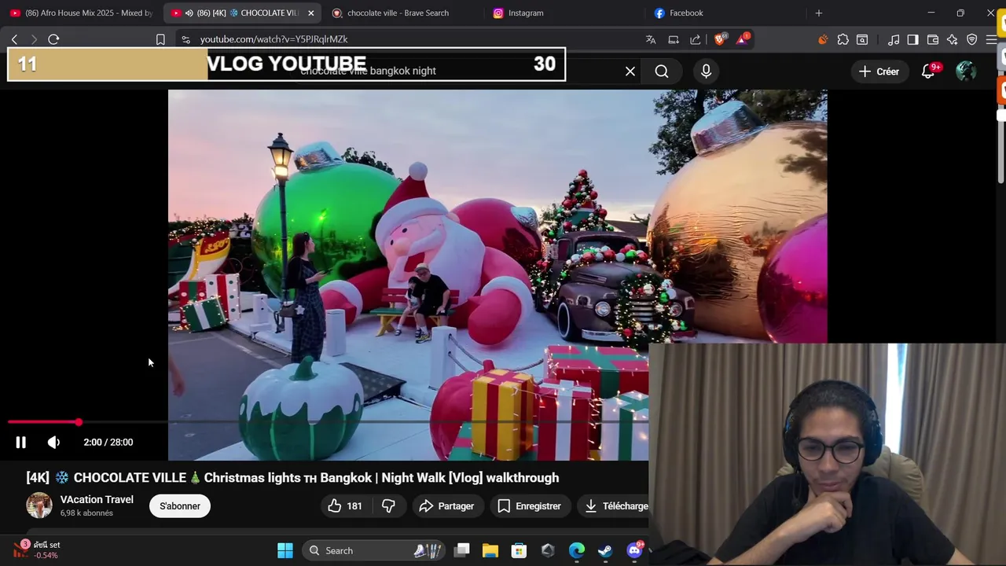Like the video with 181 likes
This screenshot has width=1006, height=566.
click(346, 506)
